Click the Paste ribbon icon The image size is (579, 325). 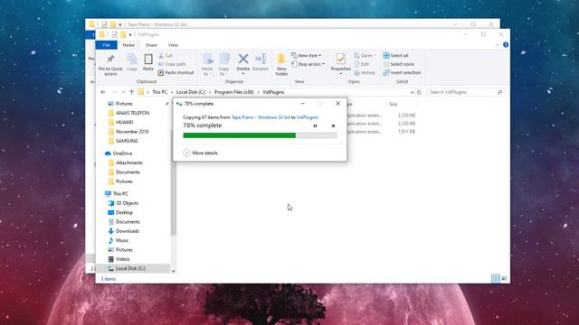(x=148, y=62)
